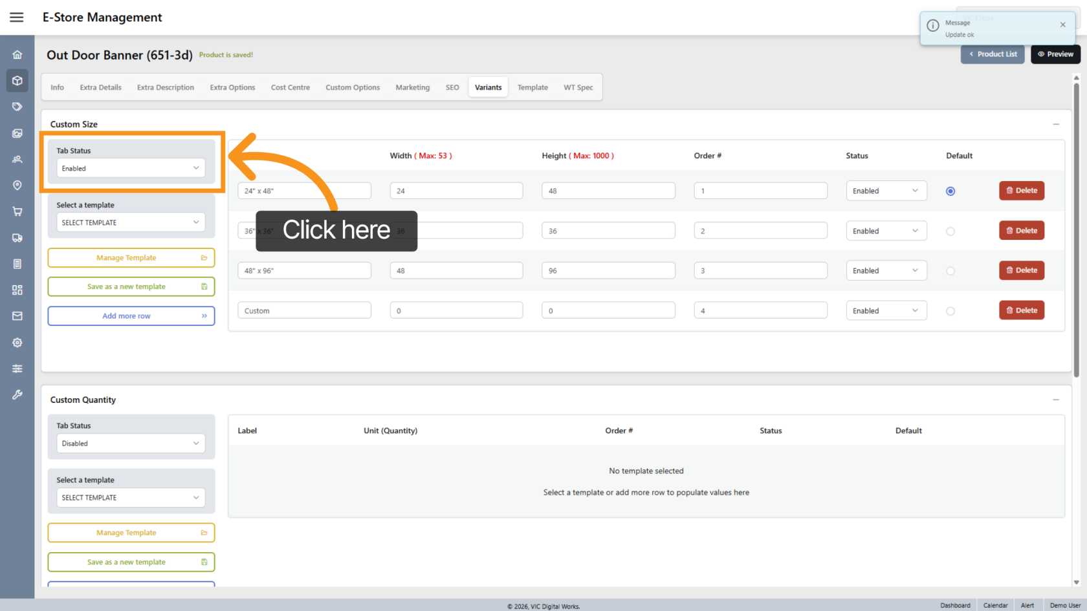Open the hamburger menu

click(x=17, y=17)
